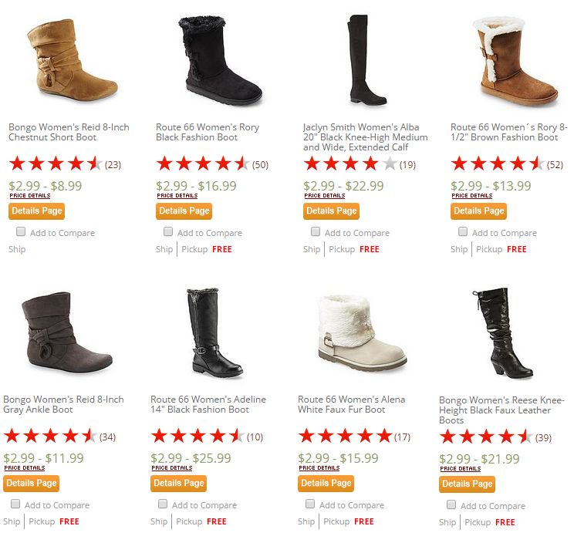The width and height of the screenshot is (574, 543).
Task: View Price Details for $2.99 - $22.99 boot
Action: (x=325, y=196)
